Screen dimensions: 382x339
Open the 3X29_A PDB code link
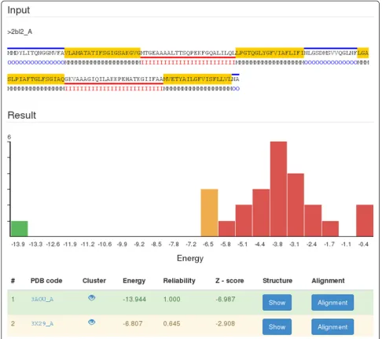[42, 324]
